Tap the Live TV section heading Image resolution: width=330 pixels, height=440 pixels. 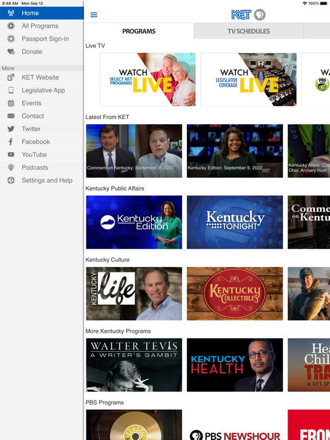point(95,46)
